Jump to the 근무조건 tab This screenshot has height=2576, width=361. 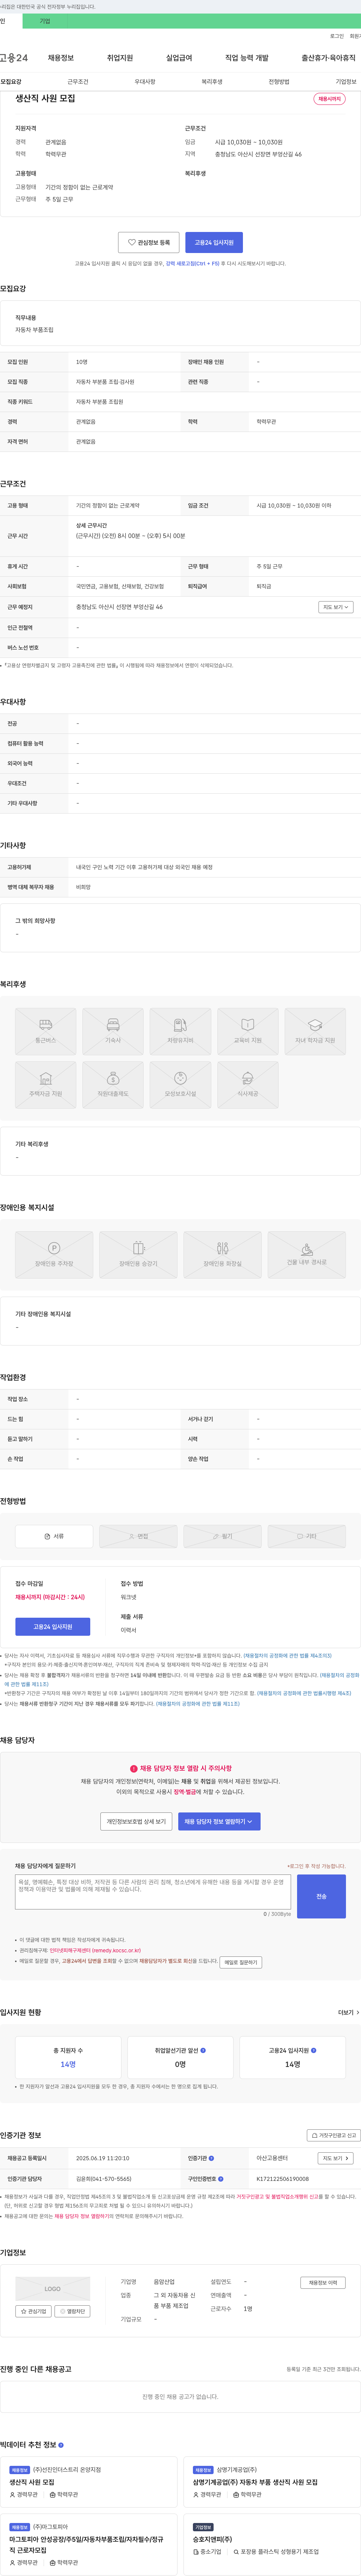pyautogui.click(x=78, y=82)
